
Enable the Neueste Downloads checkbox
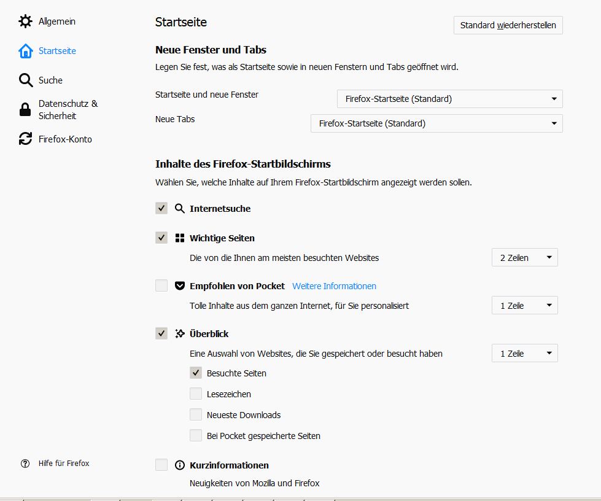196,415
